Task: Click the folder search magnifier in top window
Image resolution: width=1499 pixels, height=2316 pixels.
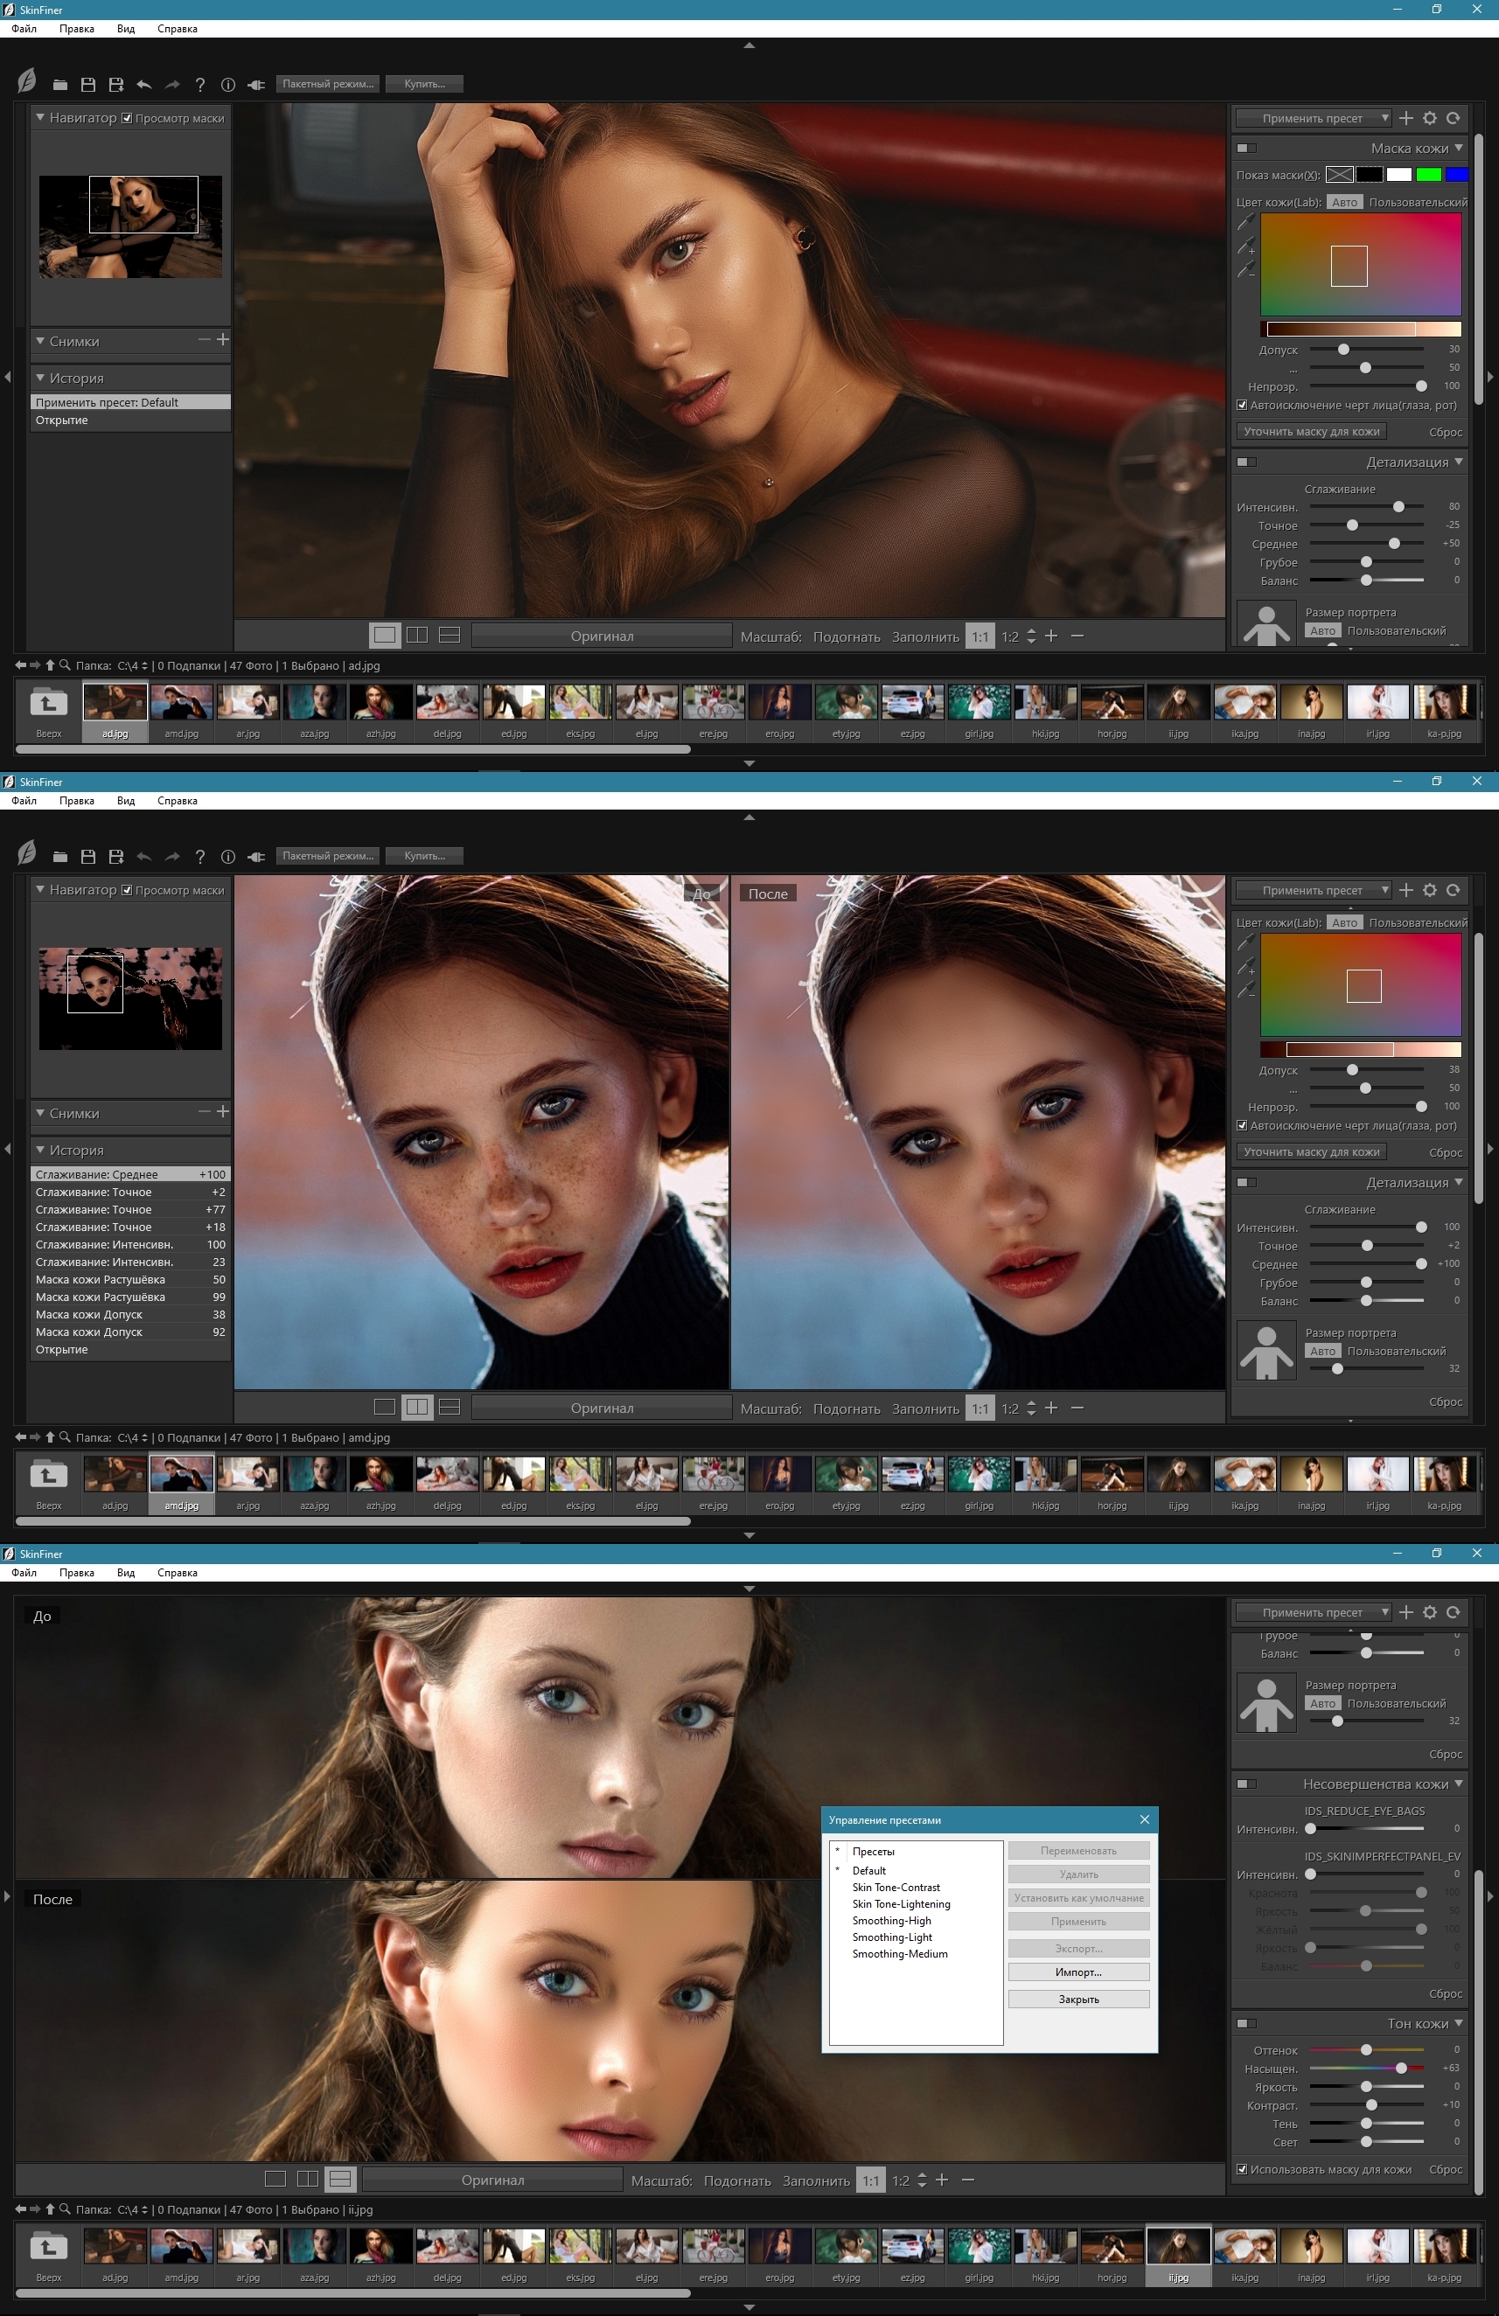Action: tap(66, 664)
